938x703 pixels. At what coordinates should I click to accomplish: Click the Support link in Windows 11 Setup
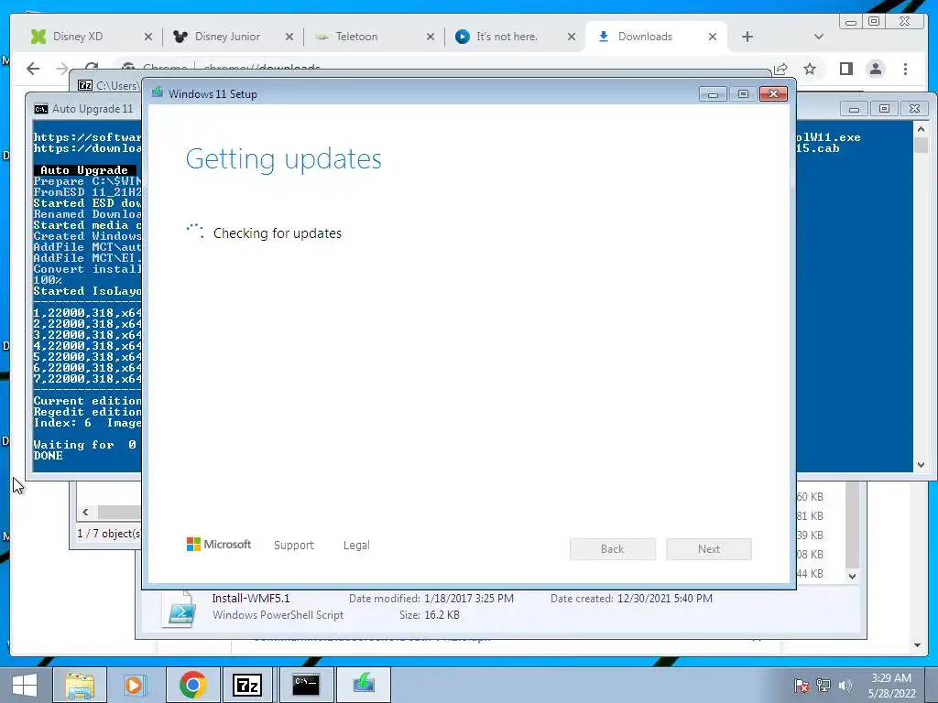coord(294,546)
